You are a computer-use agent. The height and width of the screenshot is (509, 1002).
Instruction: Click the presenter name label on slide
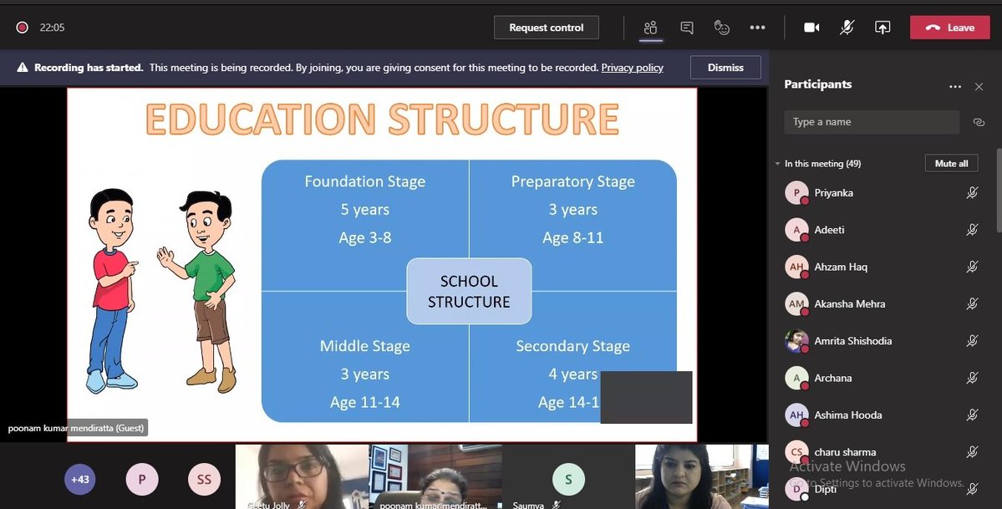(76, 428)
